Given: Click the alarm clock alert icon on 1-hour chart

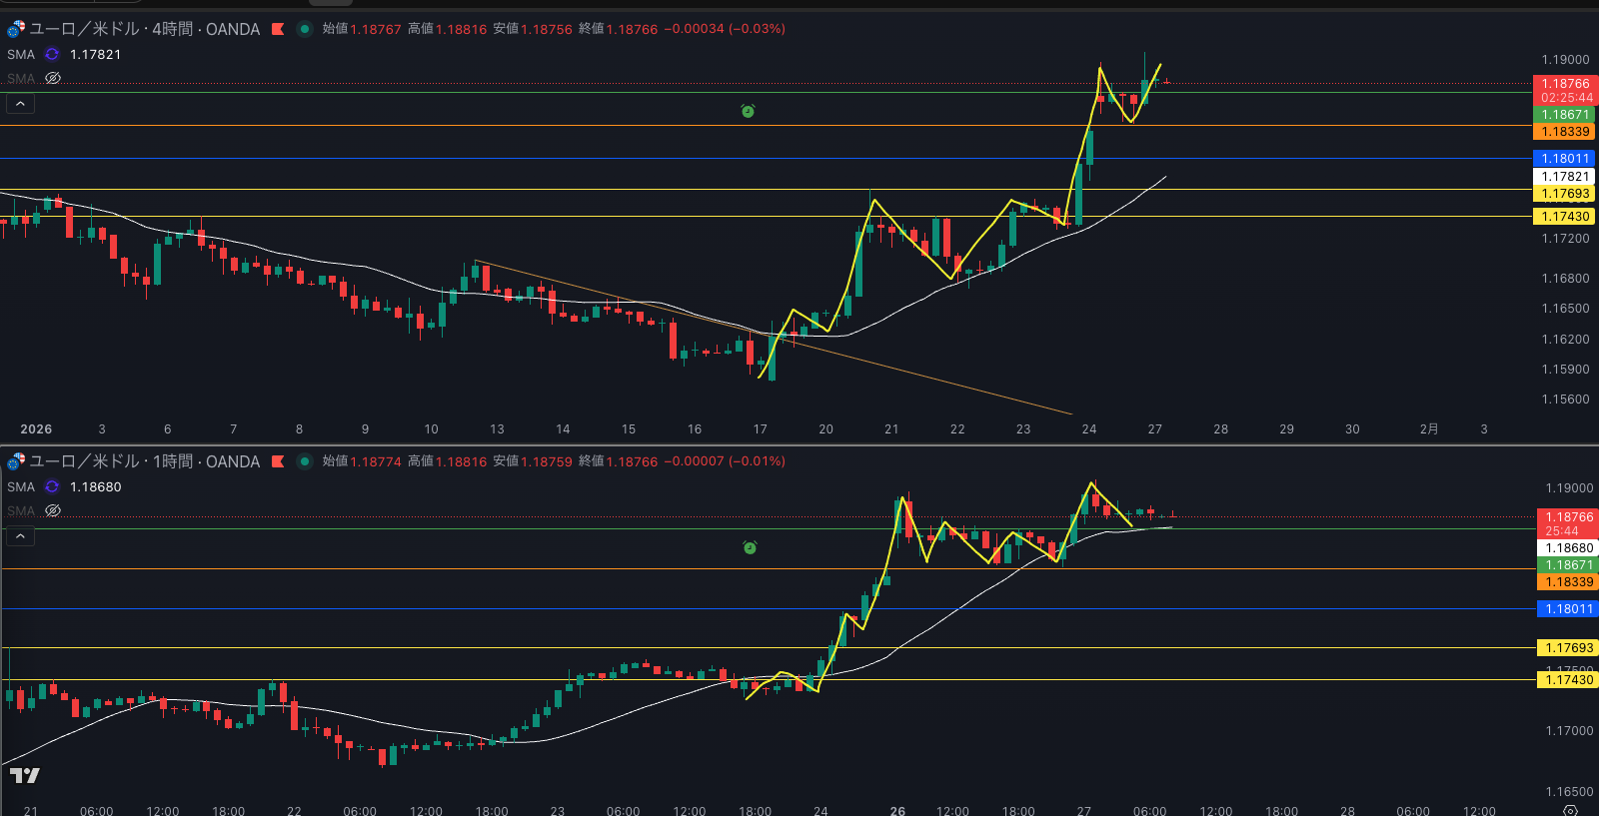Looking at the screenshot, I should coord(750,547).
